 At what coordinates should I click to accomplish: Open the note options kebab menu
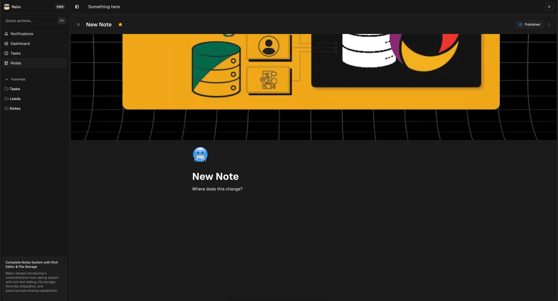tap(549, 24)
